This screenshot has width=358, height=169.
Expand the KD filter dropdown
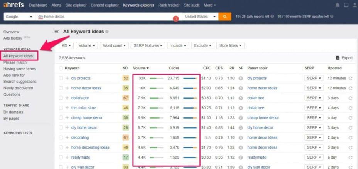[66, 45]
